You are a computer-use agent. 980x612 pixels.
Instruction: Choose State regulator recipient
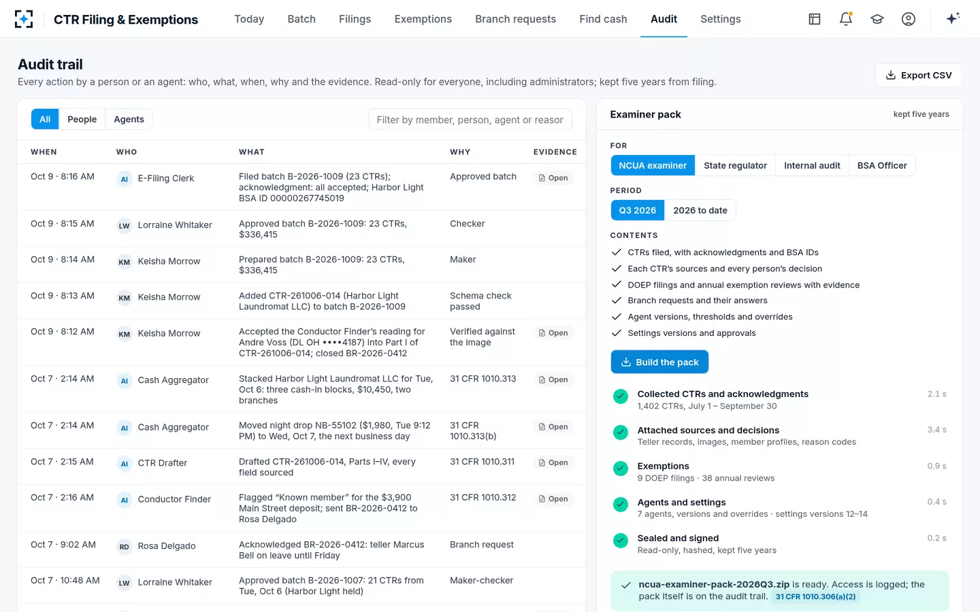[735, 165]
